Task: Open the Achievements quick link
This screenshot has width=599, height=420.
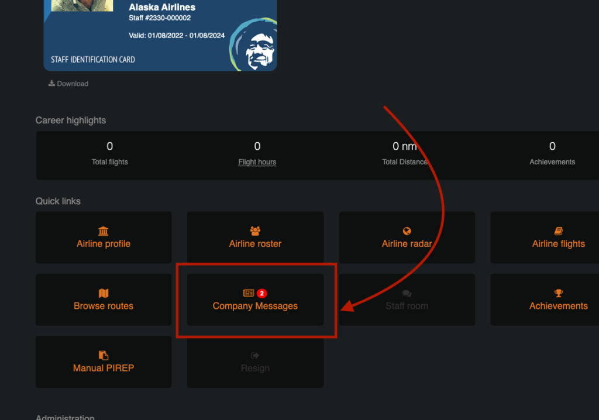Action: tap(545, 299)
